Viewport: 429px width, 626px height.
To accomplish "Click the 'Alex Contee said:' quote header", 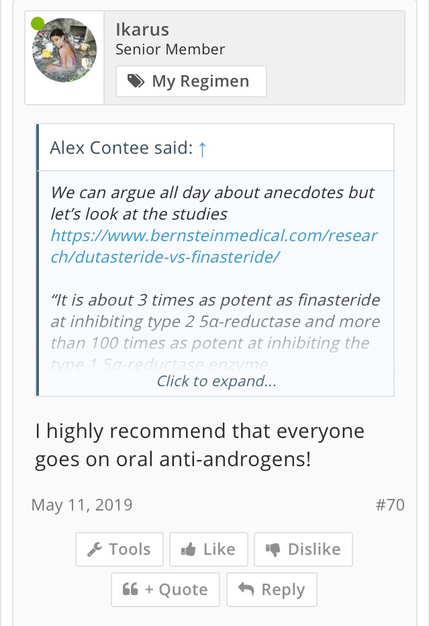I will click(x=121, y=148).
